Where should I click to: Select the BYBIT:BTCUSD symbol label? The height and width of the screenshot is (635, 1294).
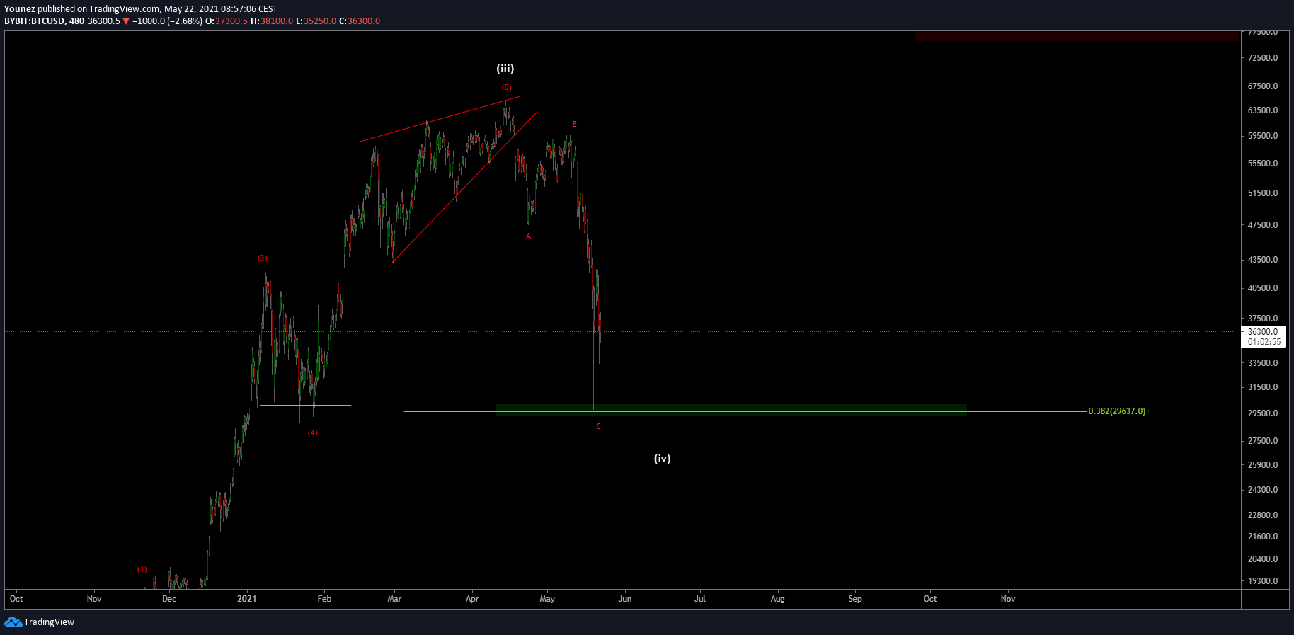pyautogui.click(x=35, y=21)
